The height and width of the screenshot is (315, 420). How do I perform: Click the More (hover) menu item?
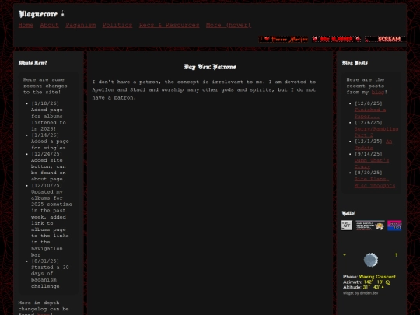pyautogui.click(x=229, y=25)
